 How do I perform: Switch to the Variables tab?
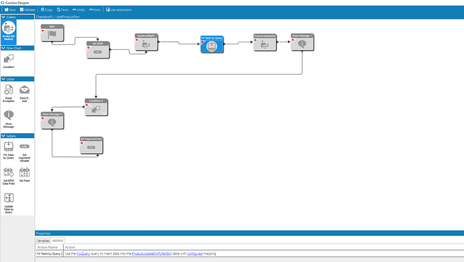(43, 241)
